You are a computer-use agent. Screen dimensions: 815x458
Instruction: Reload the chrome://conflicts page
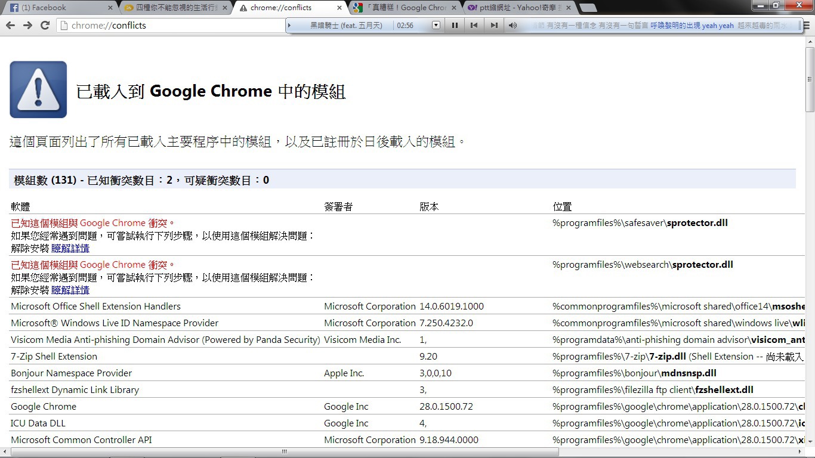pos(45,25)
